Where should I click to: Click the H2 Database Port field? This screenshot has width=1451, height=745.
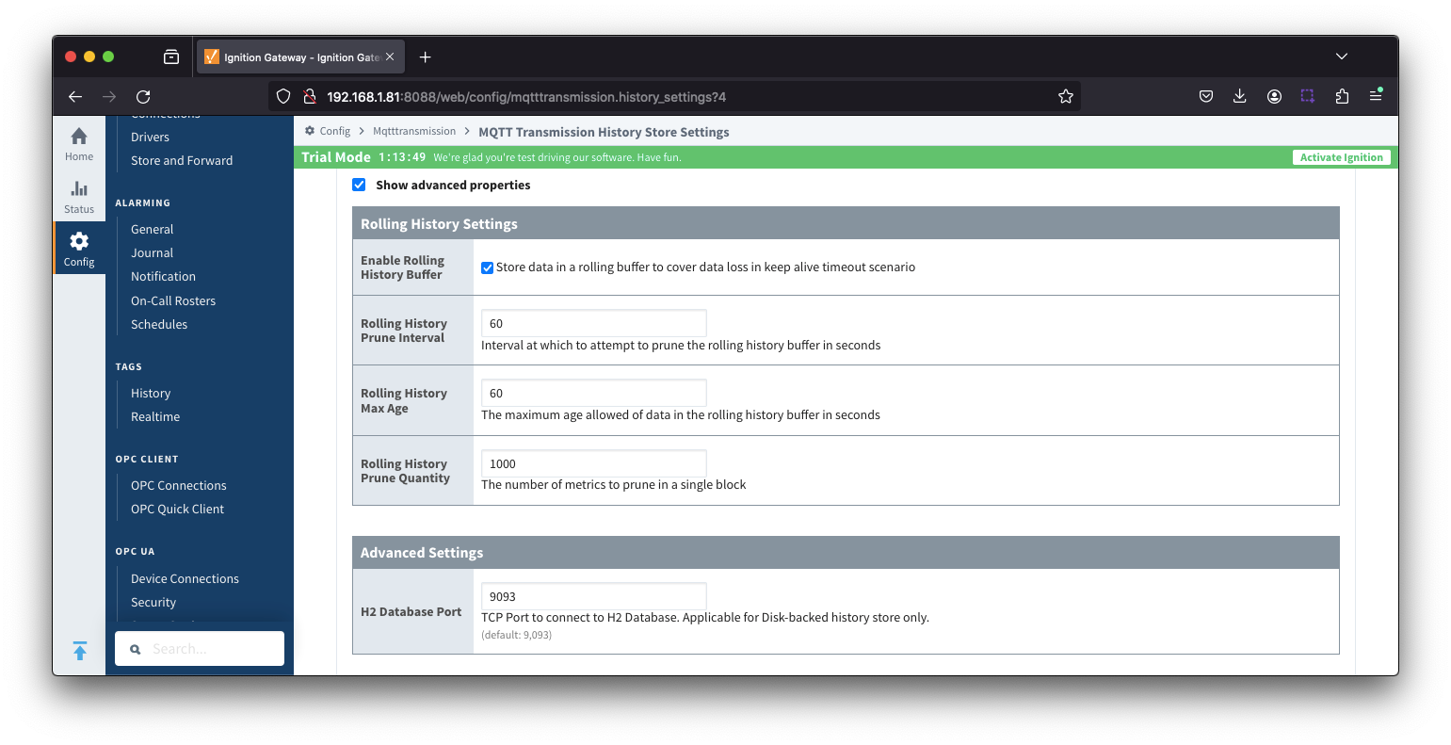click(x=593, y=596)
